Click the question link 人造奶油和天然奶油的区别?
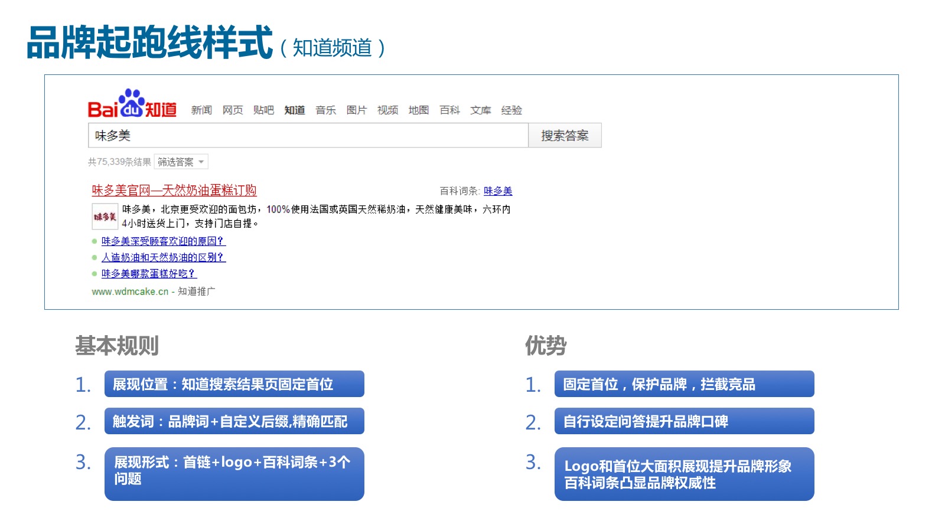This screenshot has height=531, width=945. click(x=164, y=257)
